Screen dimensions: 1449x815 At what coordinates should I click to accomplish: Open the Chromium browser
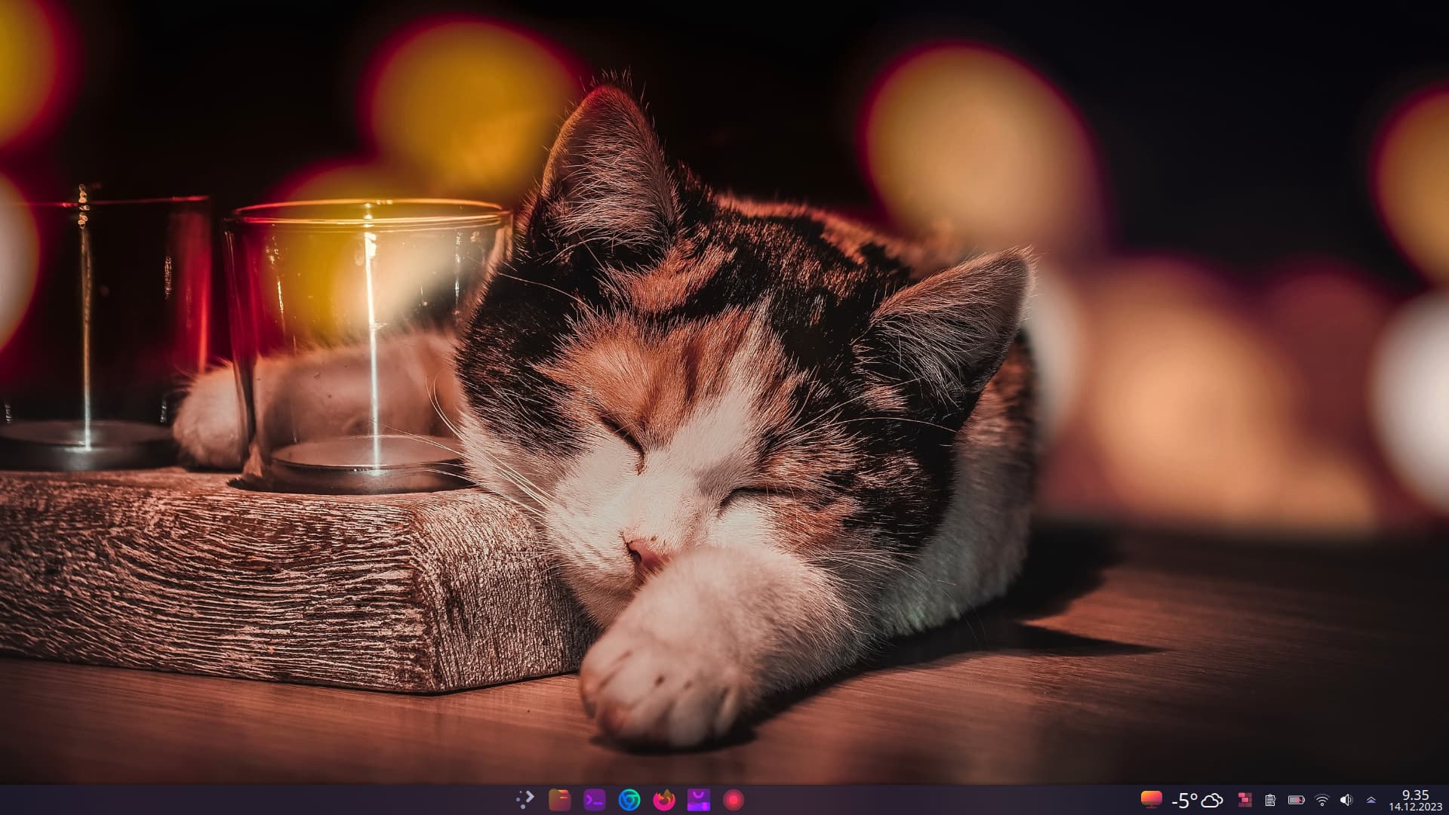(629, 800)
